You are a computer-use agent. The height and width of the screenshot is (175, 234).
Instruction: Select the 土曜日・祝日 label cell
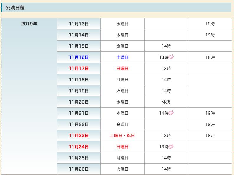point(122,135)
